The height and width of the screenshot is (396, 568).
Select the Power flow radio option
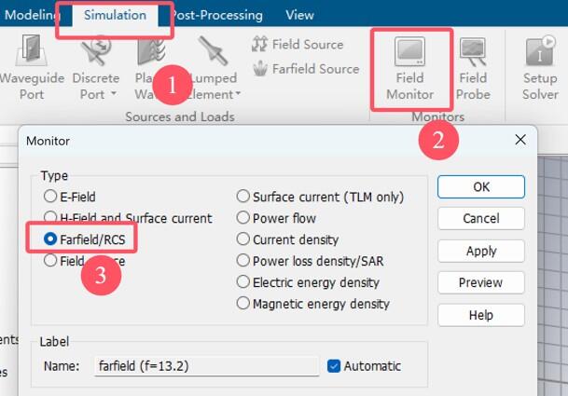(x=243, y=218)
